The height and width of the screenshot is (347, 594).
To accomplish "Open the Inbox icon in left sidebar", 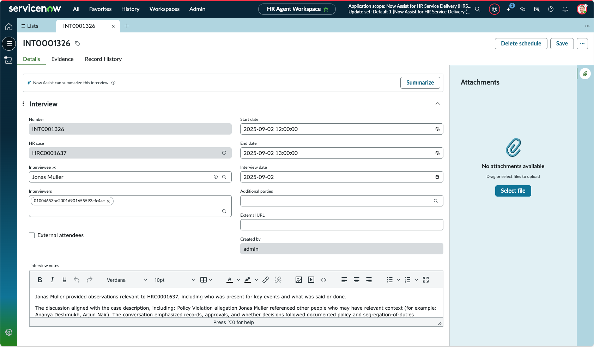I will tap(9, 60).
